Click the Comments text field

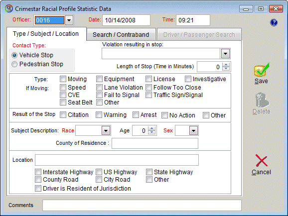coord(142,206)
